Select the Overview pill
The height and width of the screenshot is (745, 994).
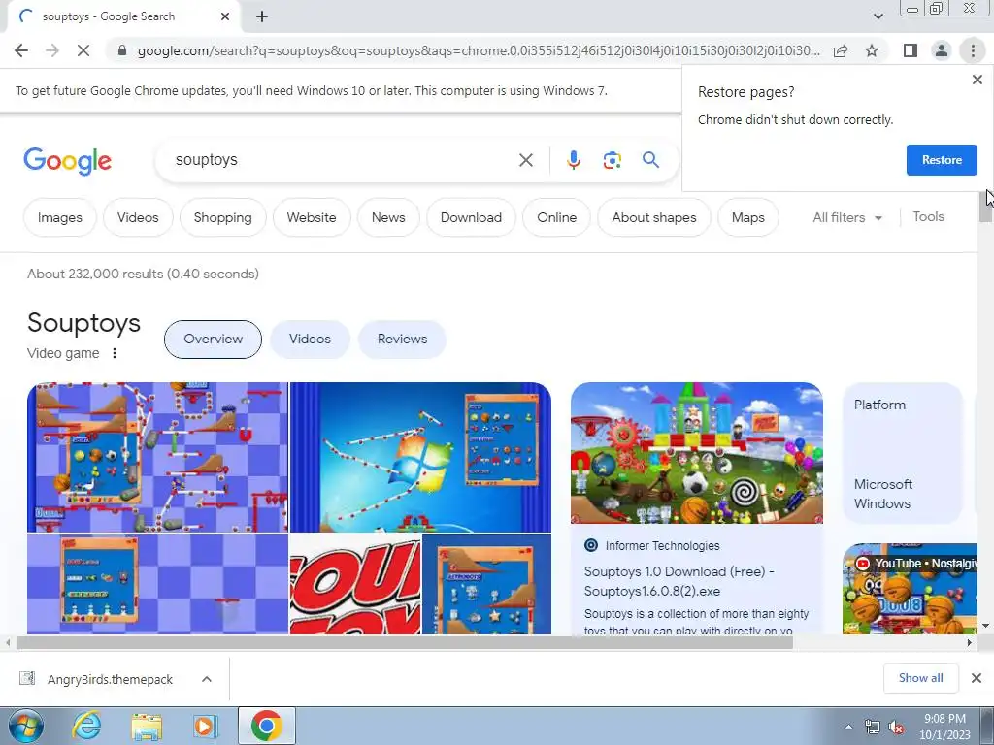pyautogui.click(x=213, y=339)
